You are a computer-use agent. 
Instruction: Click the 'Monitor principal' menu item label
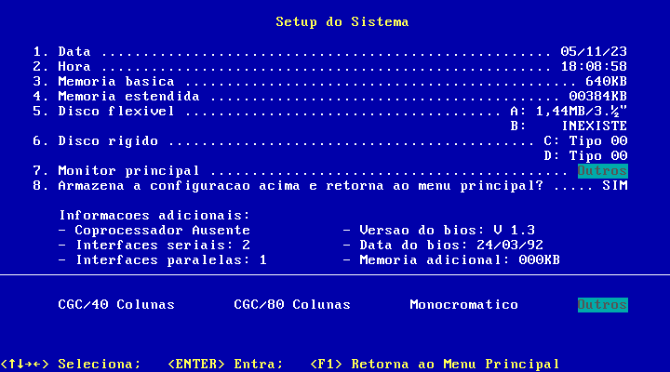(128, 170)
